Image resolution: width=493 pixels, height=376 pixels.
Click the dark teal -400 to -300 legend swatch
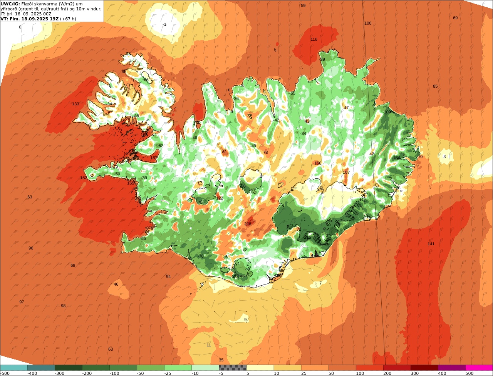(x=41, y=368)
